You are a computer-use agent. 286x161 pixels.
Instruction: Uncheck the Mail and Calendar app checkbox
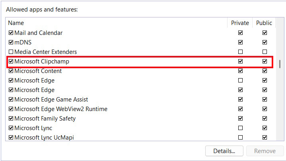point(11,33)
